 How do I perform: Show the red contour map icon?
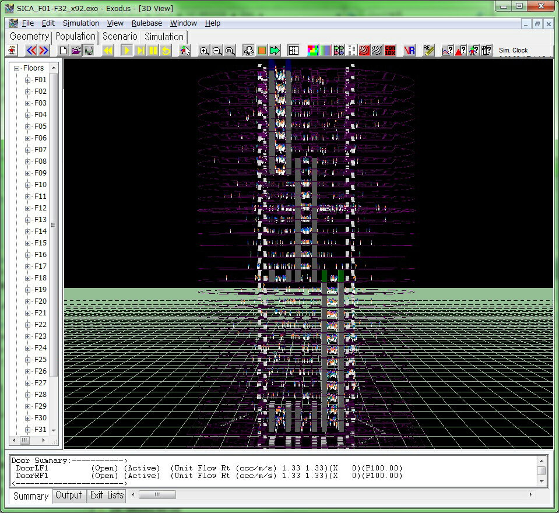[364, 50]
